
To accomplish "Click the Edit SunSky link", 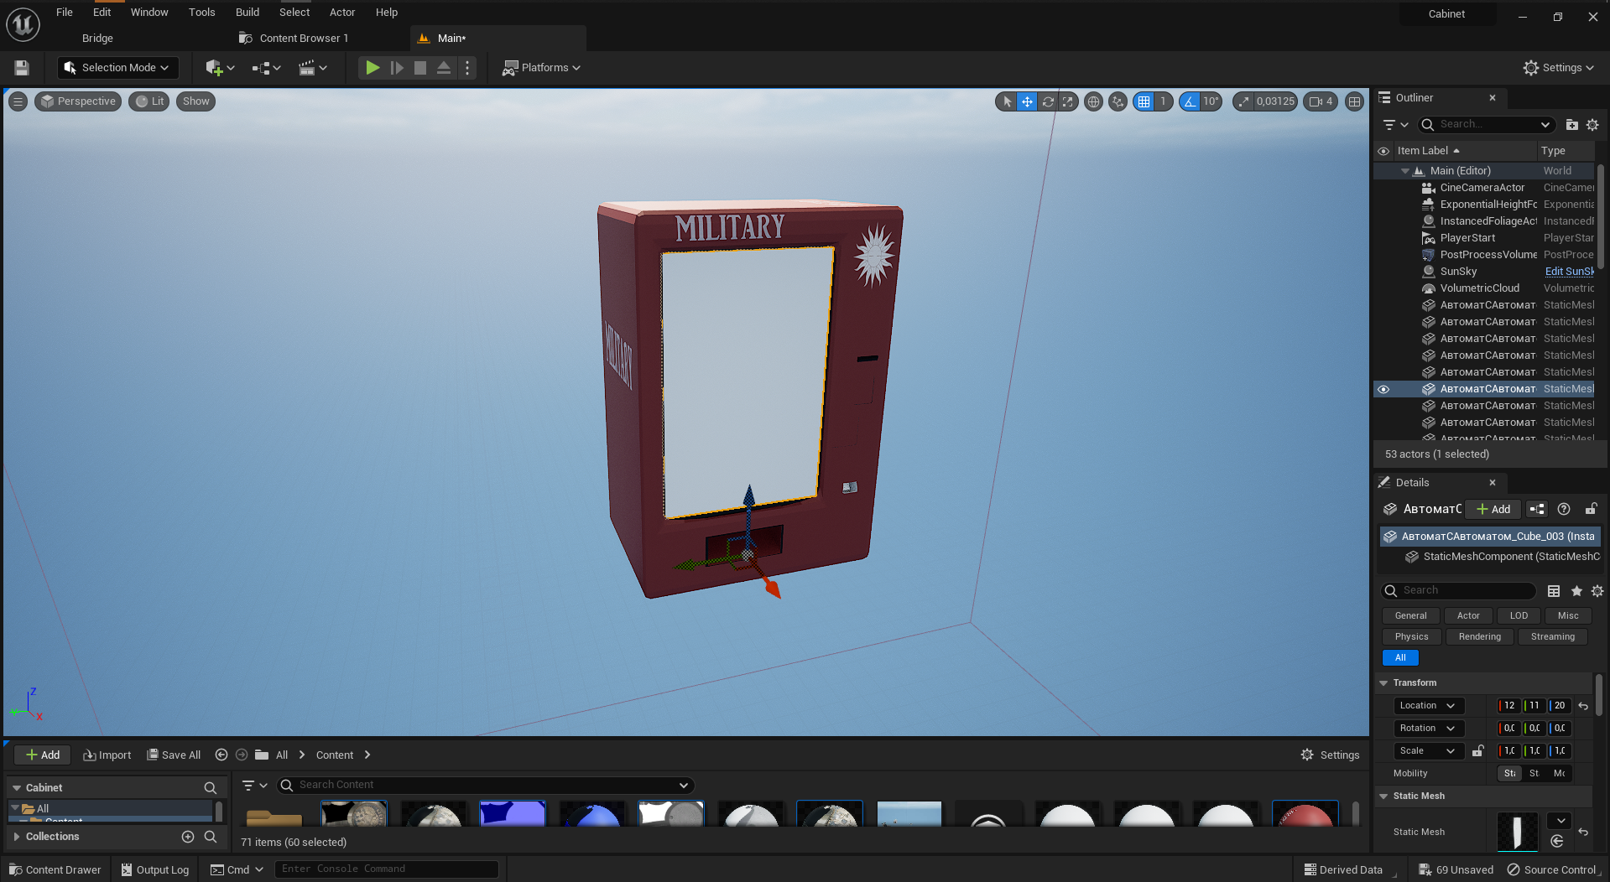I will (1569, 272).
